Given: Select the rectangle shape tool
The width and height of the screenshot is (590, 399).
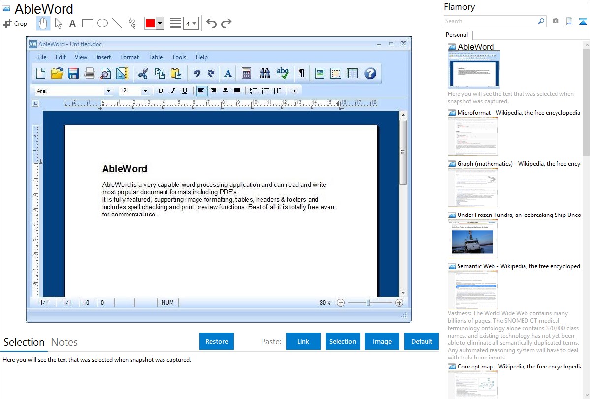Looking at the screenshot, I should pyautogui.click(x=87, y=23).
